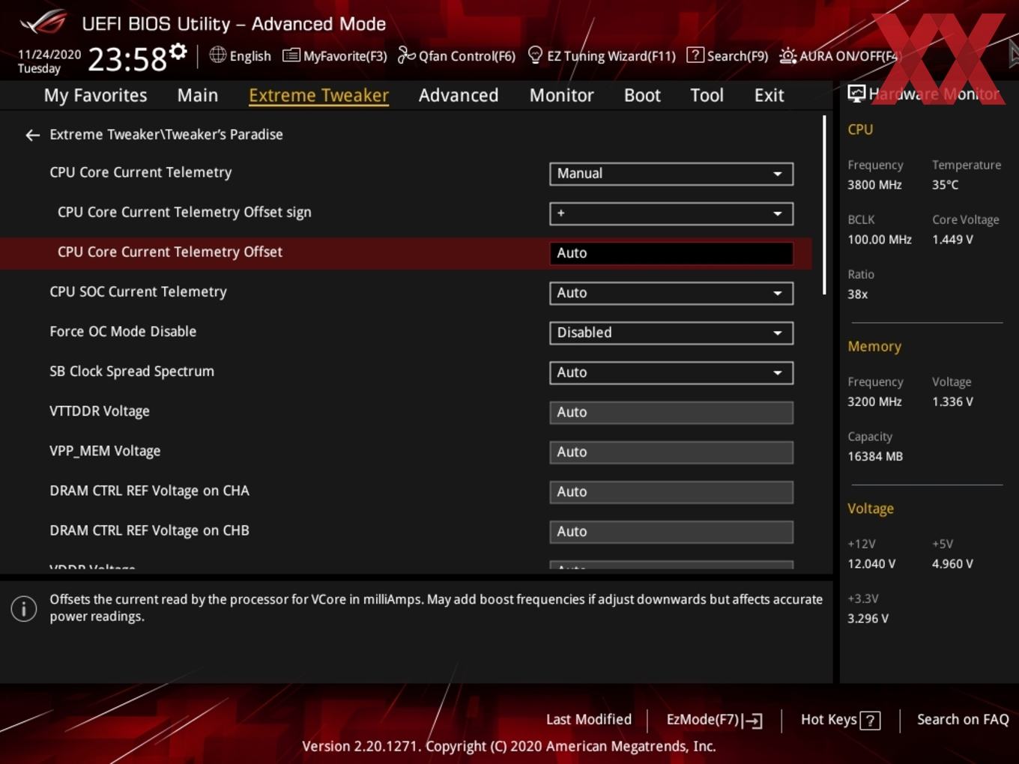Open the Boot tab
Screen dimensions: 1019x764
click(x=642, y=95)
